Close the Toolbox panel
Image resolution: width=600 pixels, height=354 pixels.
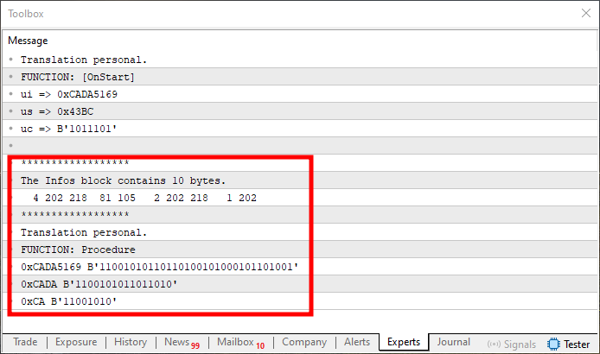pyautogui.click(x=586, y=13)
